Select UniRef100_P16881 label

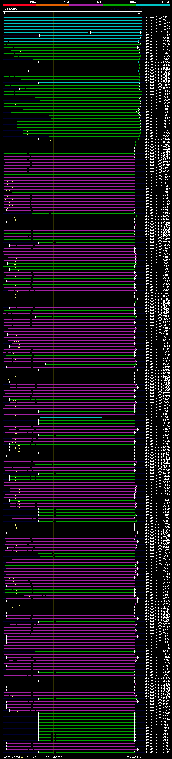157,112
